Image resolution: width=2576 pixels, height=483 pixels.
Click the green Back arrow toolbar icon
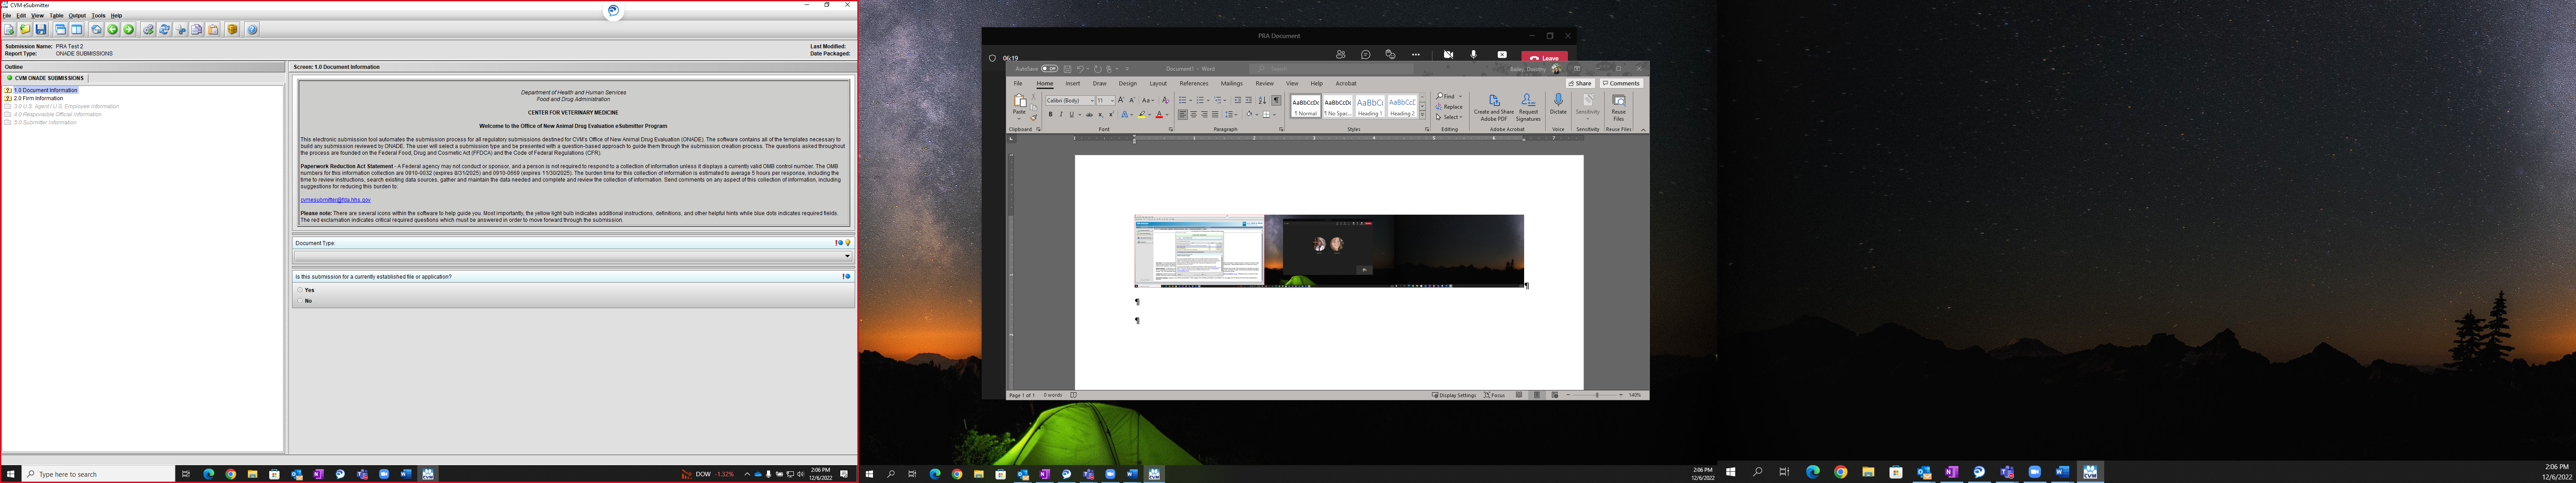(x=112, y=30)
